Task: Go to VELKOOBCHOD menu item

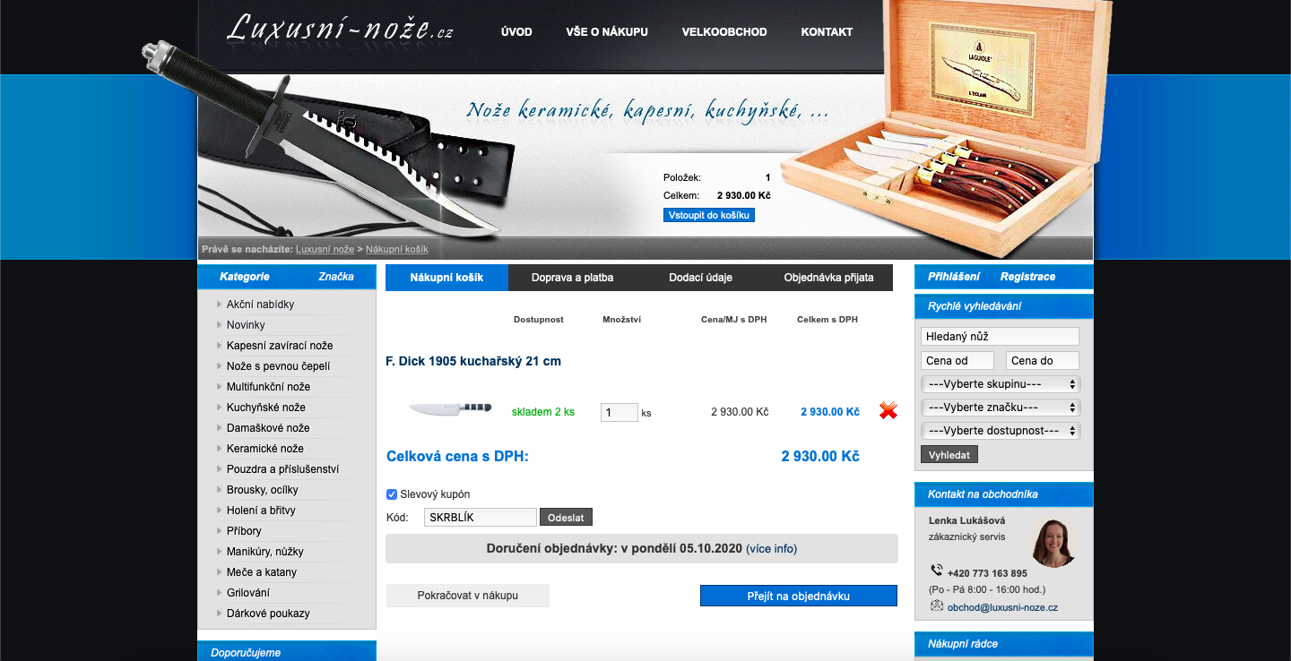Action: 724,31
